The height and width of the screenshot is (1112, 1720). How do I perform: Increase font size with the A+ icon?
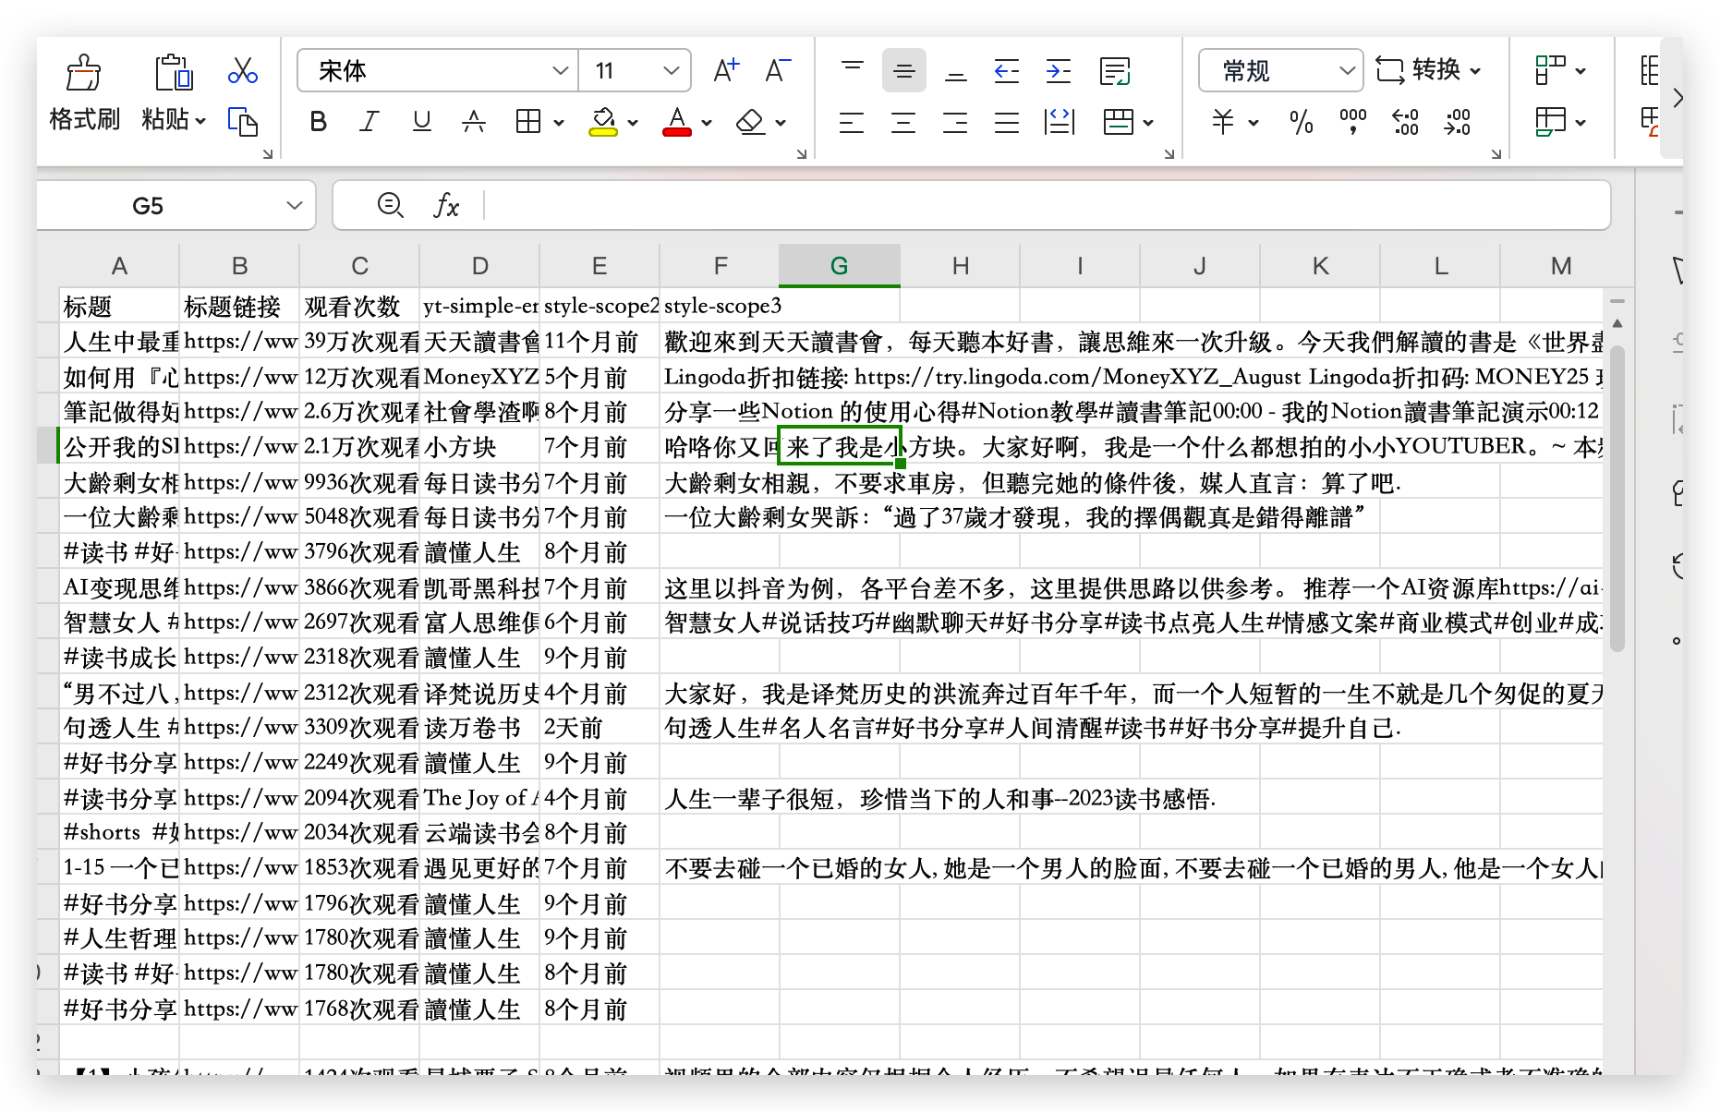pyautogui.click(x=726, y=70)
